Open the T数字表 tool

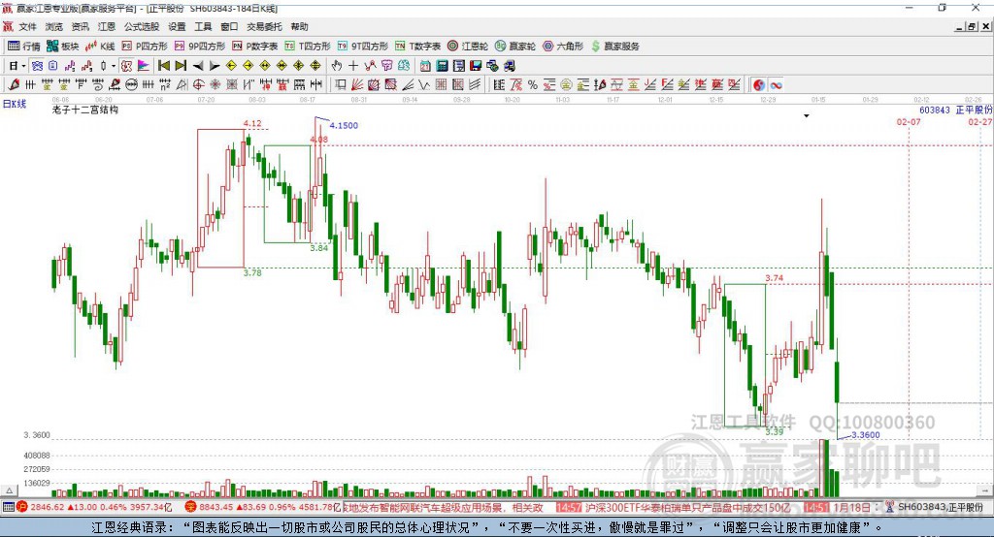(417, 47)
